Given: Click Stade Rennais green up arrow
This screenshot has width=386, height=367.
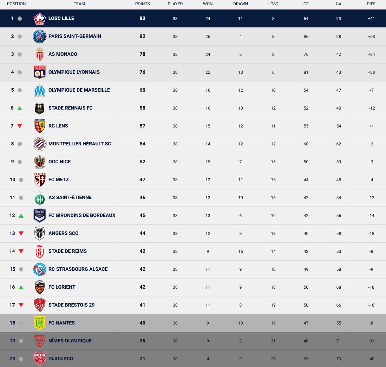Looking at the screenshot, I should click(20, 108).
